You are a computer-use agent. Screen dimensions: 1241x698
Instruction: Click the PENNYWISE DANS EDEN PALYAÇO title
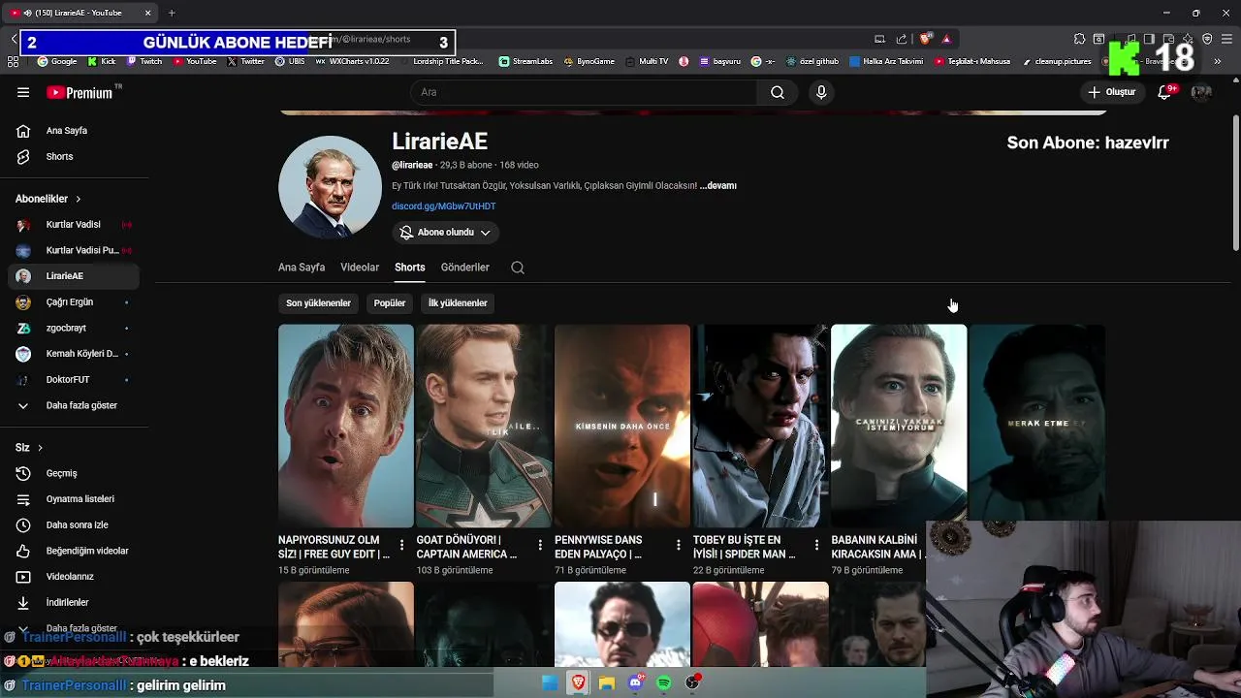[x=598, y=547]
